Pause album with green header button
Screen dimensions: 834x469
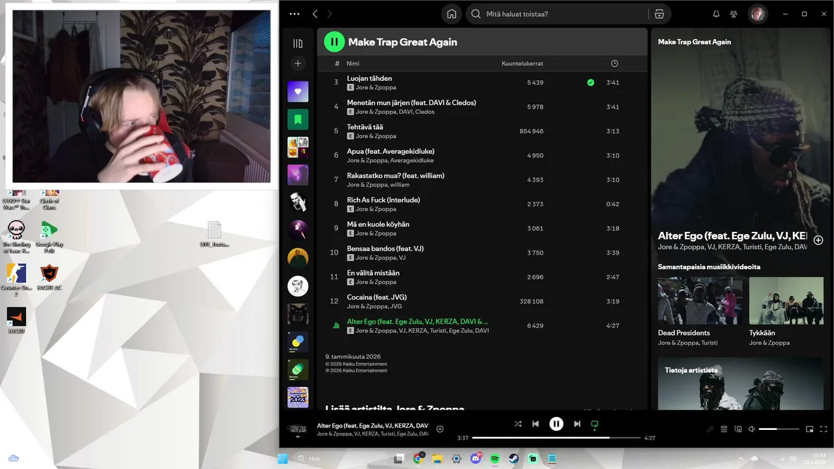(334, 42)
